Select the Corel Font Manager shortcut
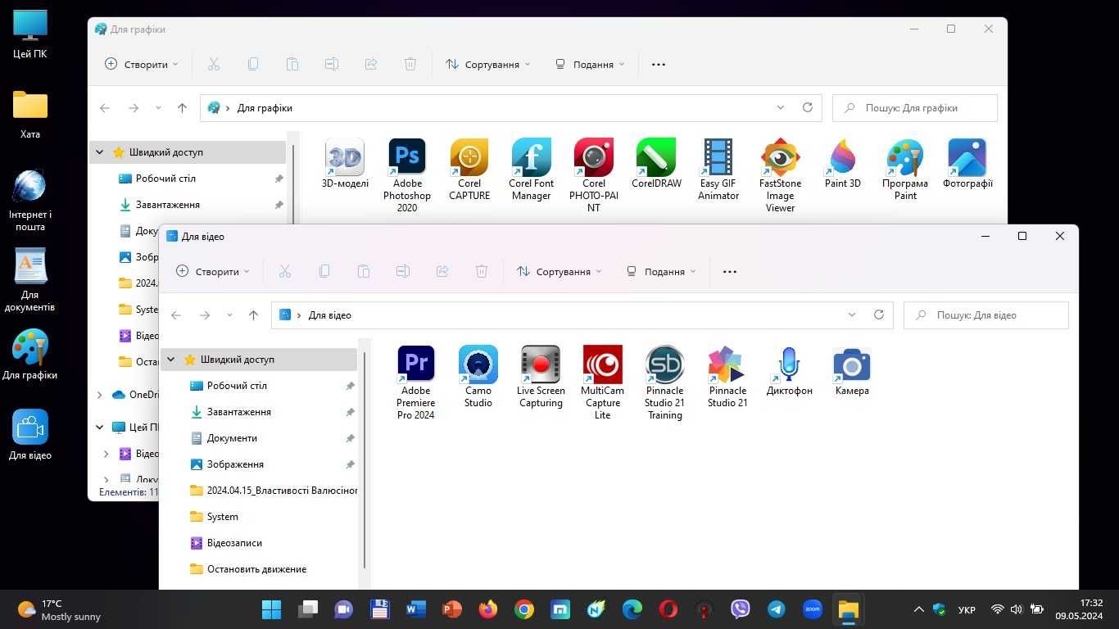 532,170
